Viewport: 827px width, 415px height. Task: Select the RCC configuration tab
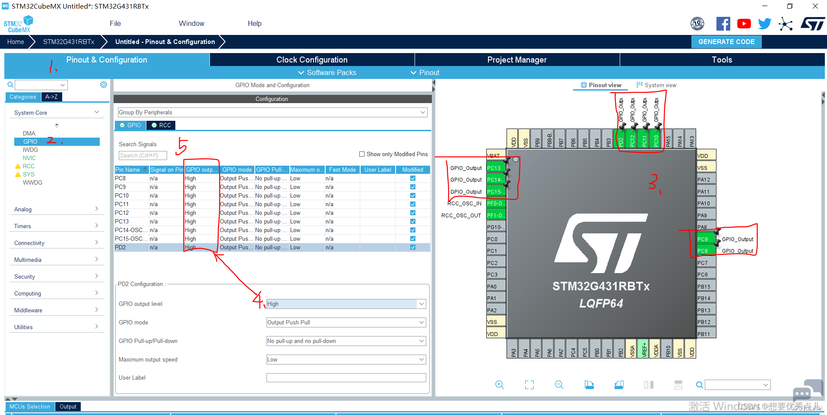click(x=161, y=125)
